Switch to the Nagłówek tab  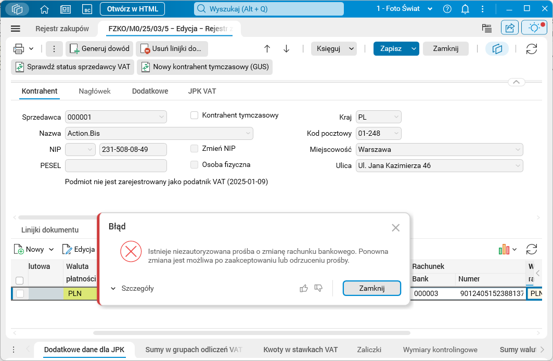[x=95, y=92]
